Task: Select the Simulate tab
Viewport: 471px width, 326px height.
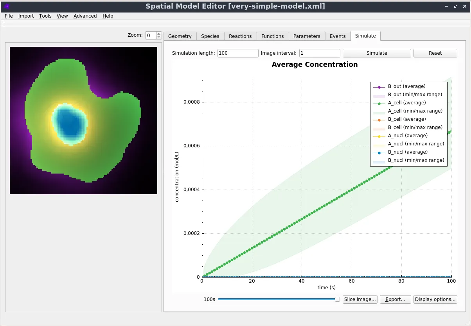Action: click(x=365, y=36)
